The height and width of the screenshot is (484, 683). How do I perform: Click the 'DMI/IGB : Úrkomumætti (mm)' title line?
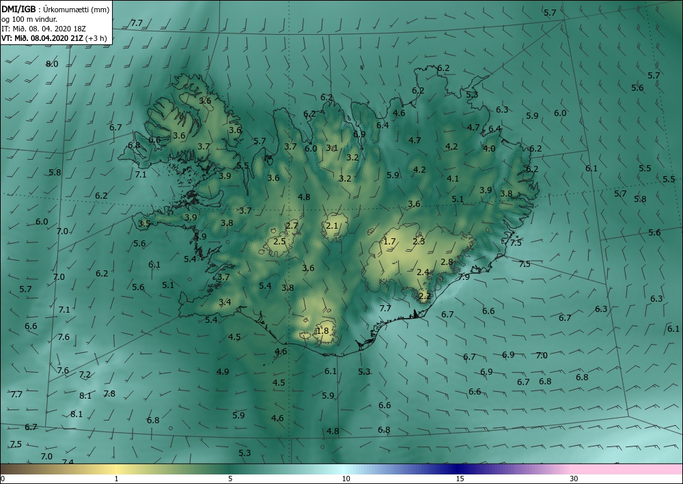tap(55, 9)
